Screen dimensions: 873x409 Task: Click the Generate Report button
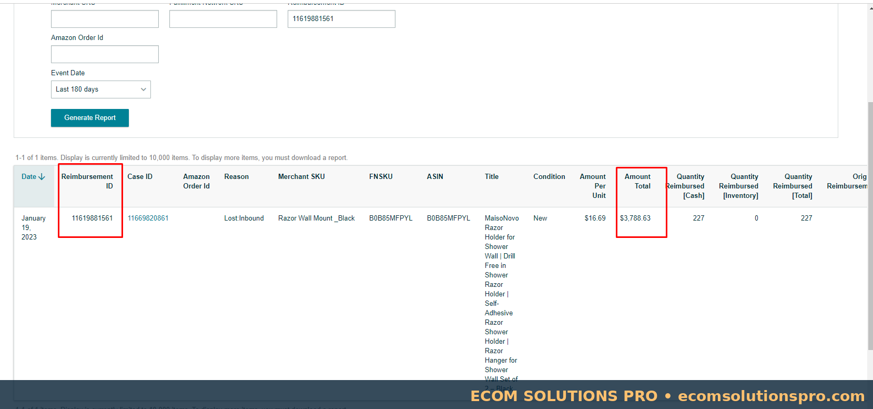[x=90, y=118]
